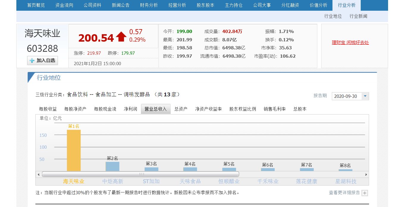Open the 报告期 date dropdown arrow

point(365,96)
